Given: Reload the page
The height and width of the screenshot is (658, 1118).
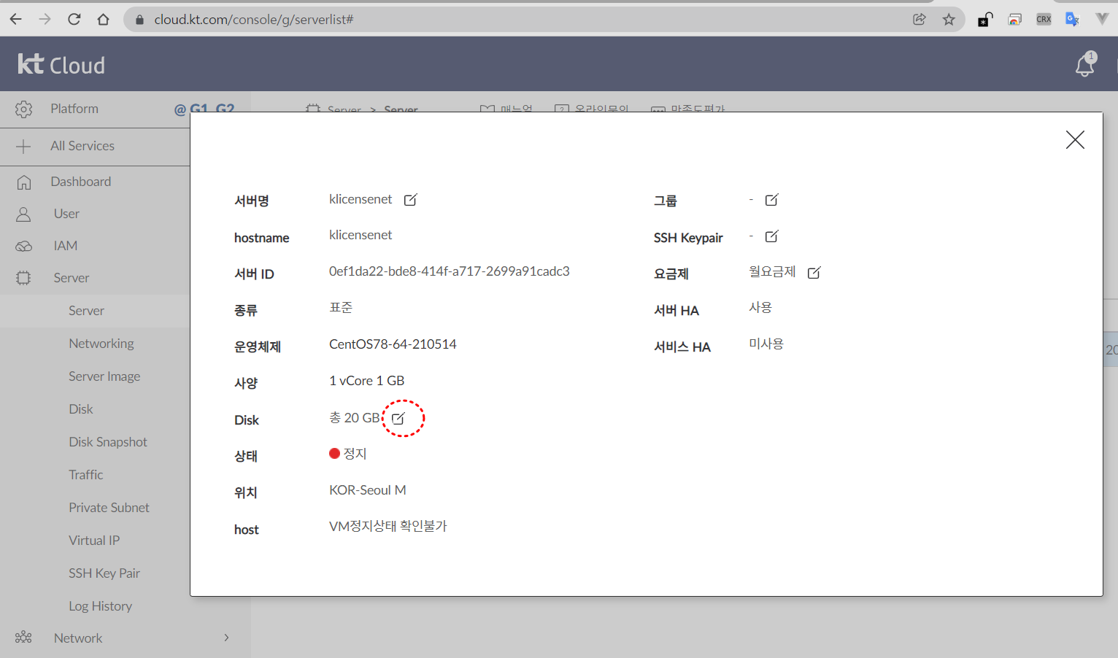Looking at the screenshot, I should click(74, 19).
